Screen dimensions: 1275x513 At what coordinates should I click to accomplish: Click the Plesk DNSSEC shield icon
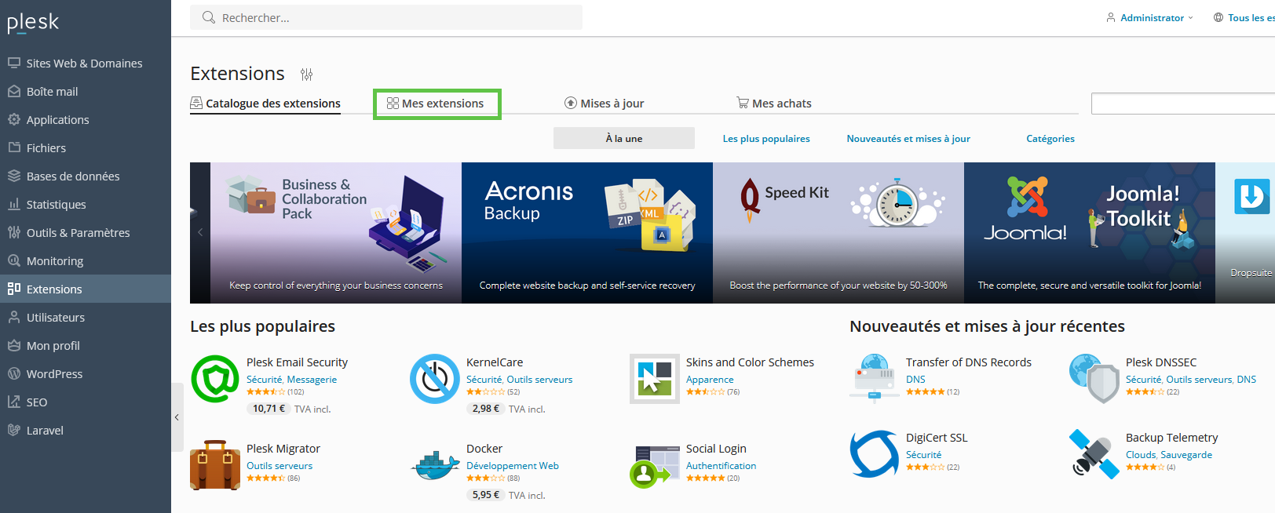[x=1094, y=379]
